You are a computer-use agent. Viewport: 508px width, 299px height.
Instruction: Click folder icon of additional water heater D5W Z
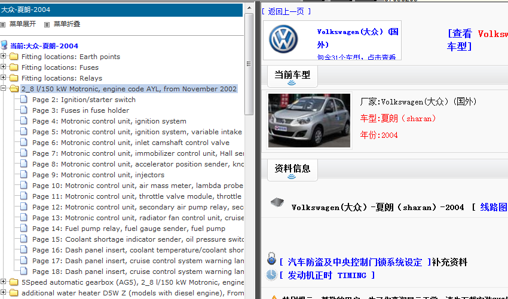pos(14,293)
